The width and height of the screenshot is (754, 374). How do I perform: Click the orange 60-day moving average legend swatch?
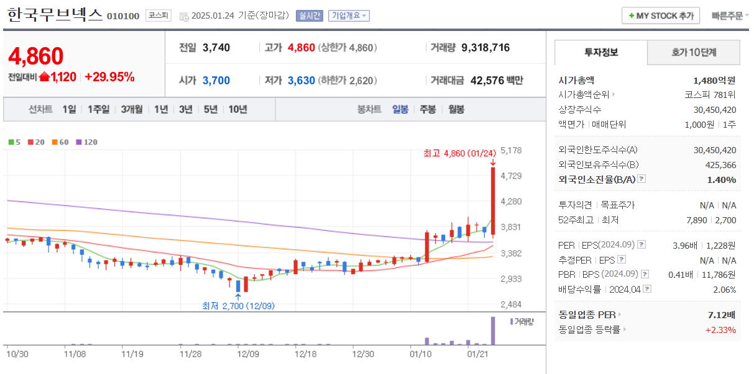(x=55, y=142)
